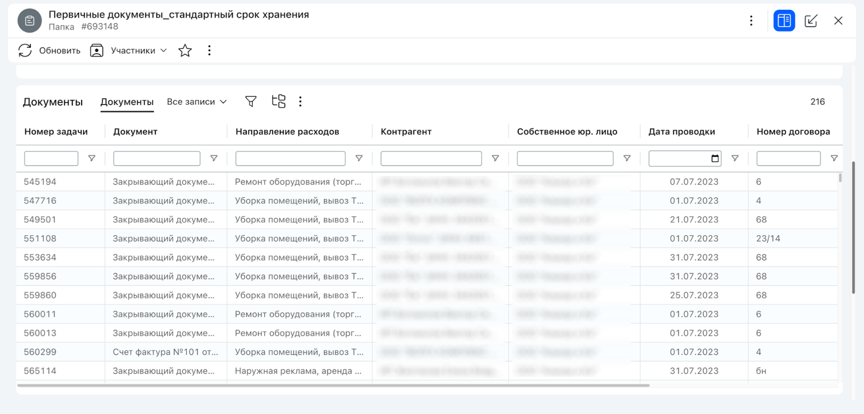Select task number 549501

[40, 219]
